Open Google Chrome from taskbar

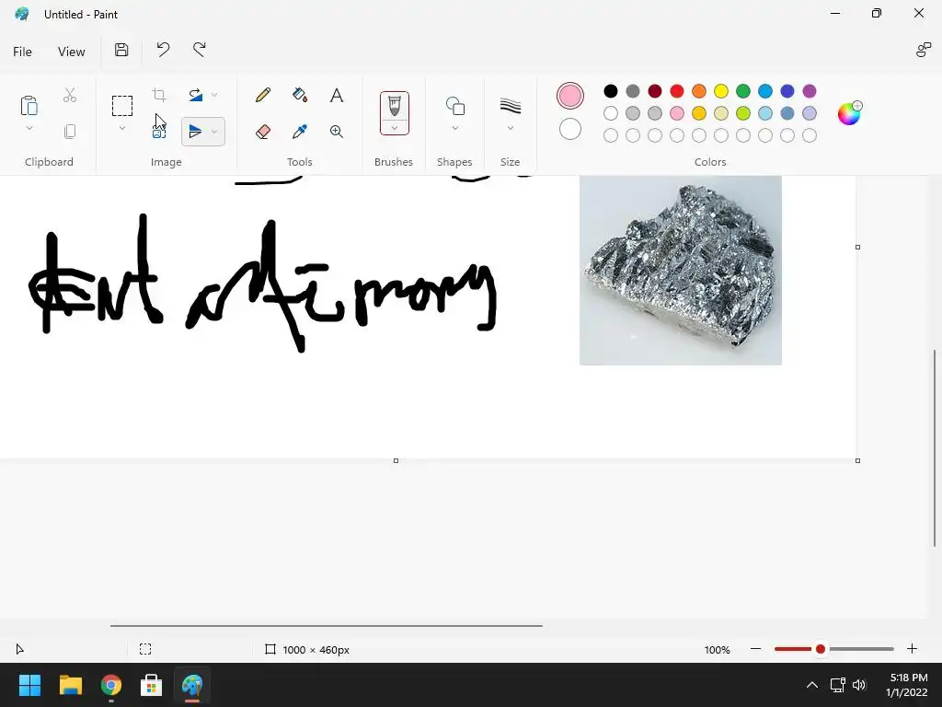point(111,685)
